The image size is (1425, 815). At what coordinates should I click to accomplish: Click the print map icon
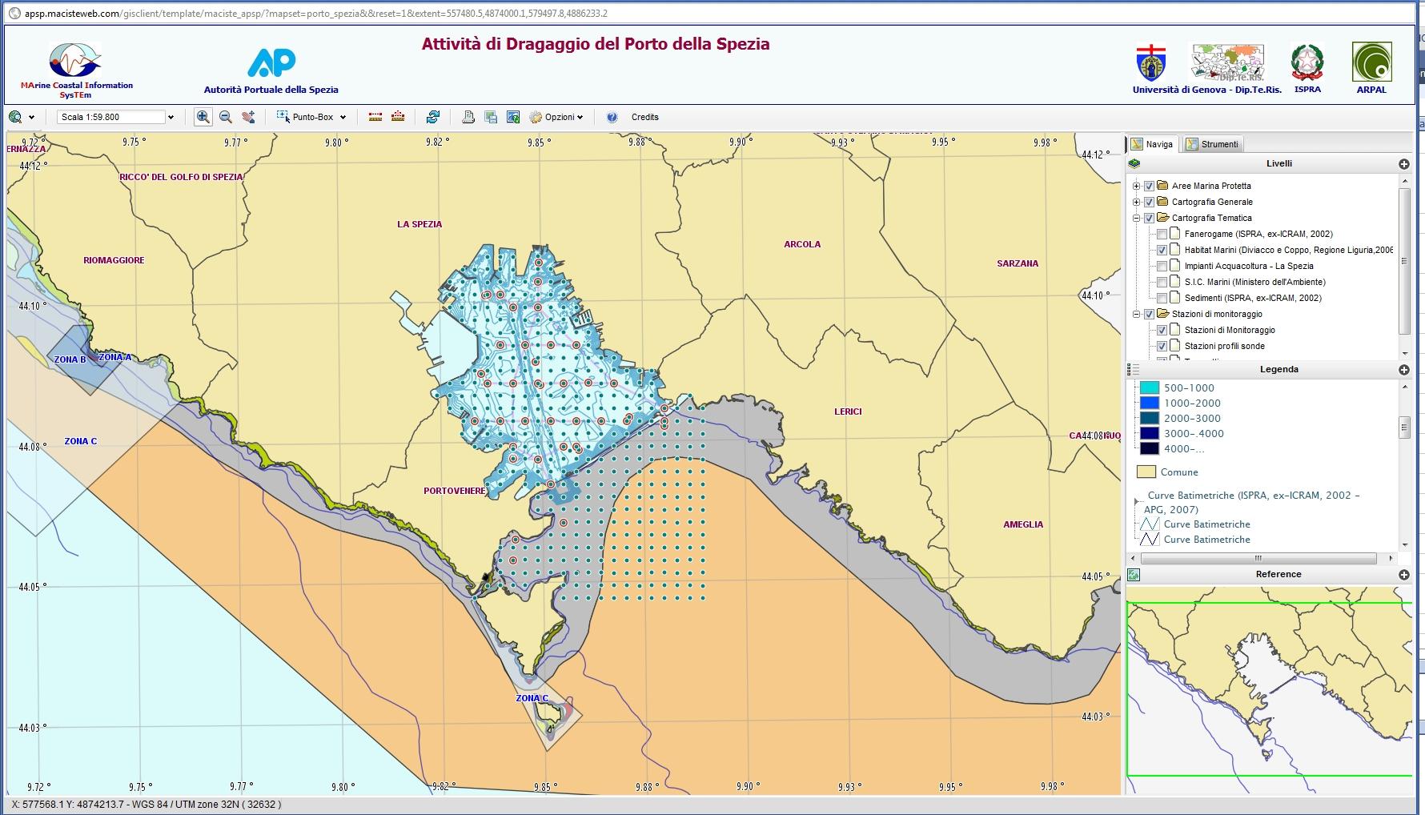pyautogui.click(x=468, y=117)
